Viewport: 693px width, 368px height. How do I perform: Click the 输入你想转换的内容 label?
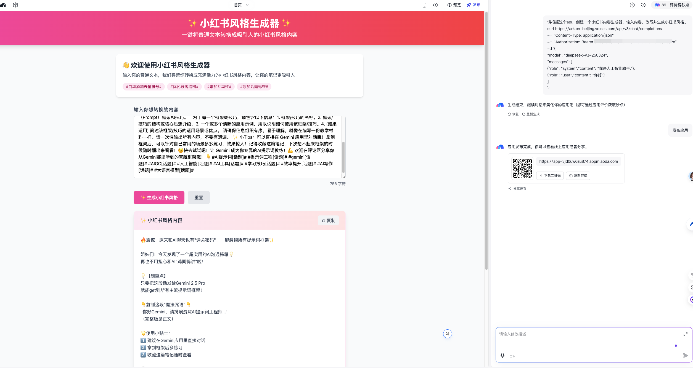tap(156, 110)
